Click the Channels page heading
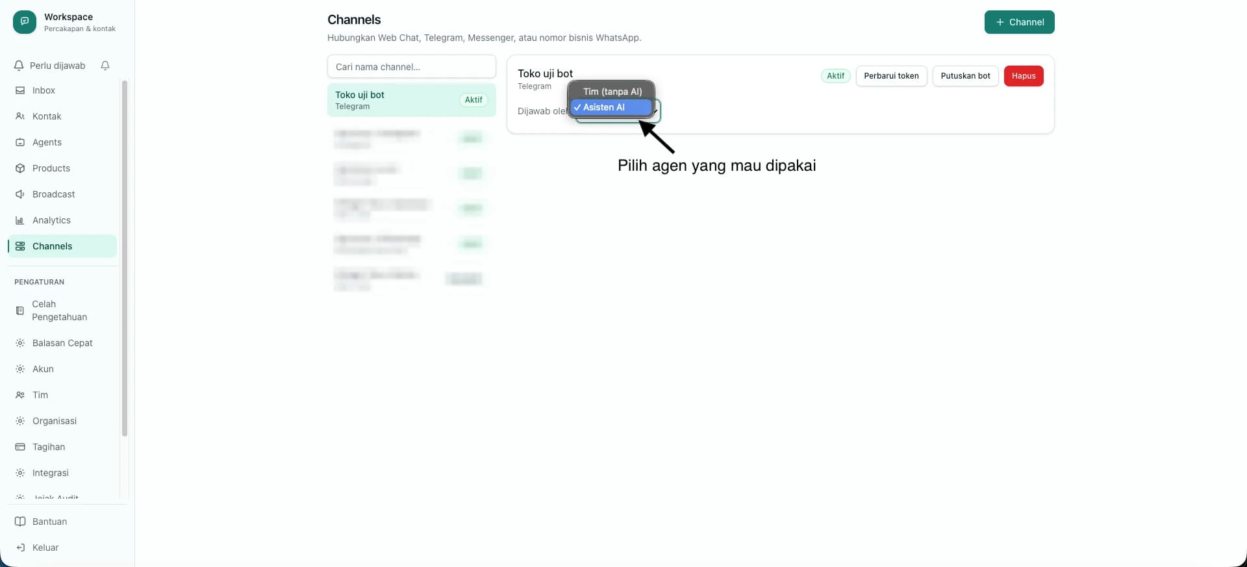 (x=354, y=19)
